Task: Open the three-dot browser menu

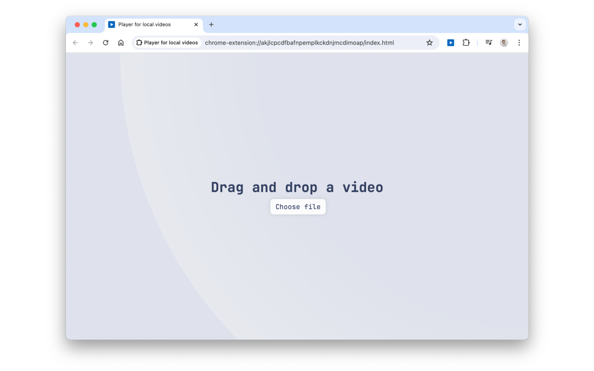Action: [x=519, y=42]
